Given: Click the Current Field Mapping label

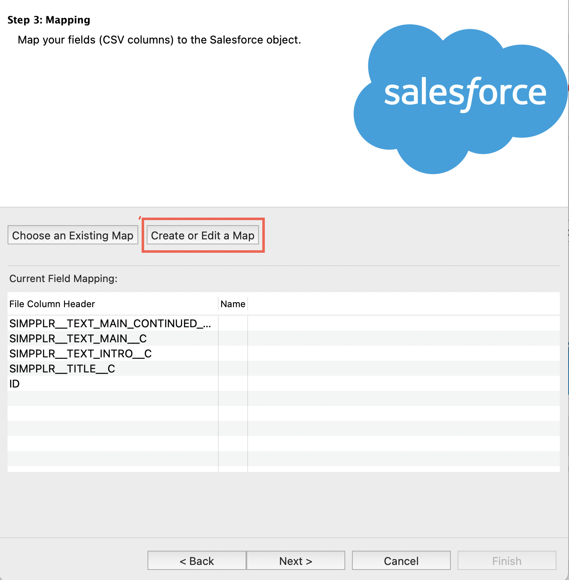Looking at the screenshot, I should tap(63, 279).
